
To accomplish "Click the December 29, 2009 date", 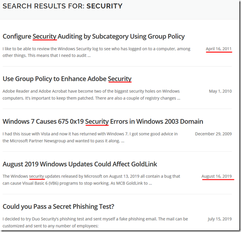I will (x=213, y=134).
